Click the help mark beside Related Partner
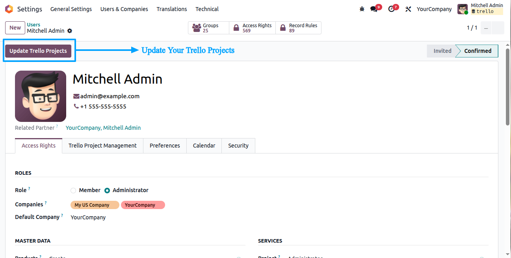The height and width of the screenshot is (258, 511). point(57,126)
